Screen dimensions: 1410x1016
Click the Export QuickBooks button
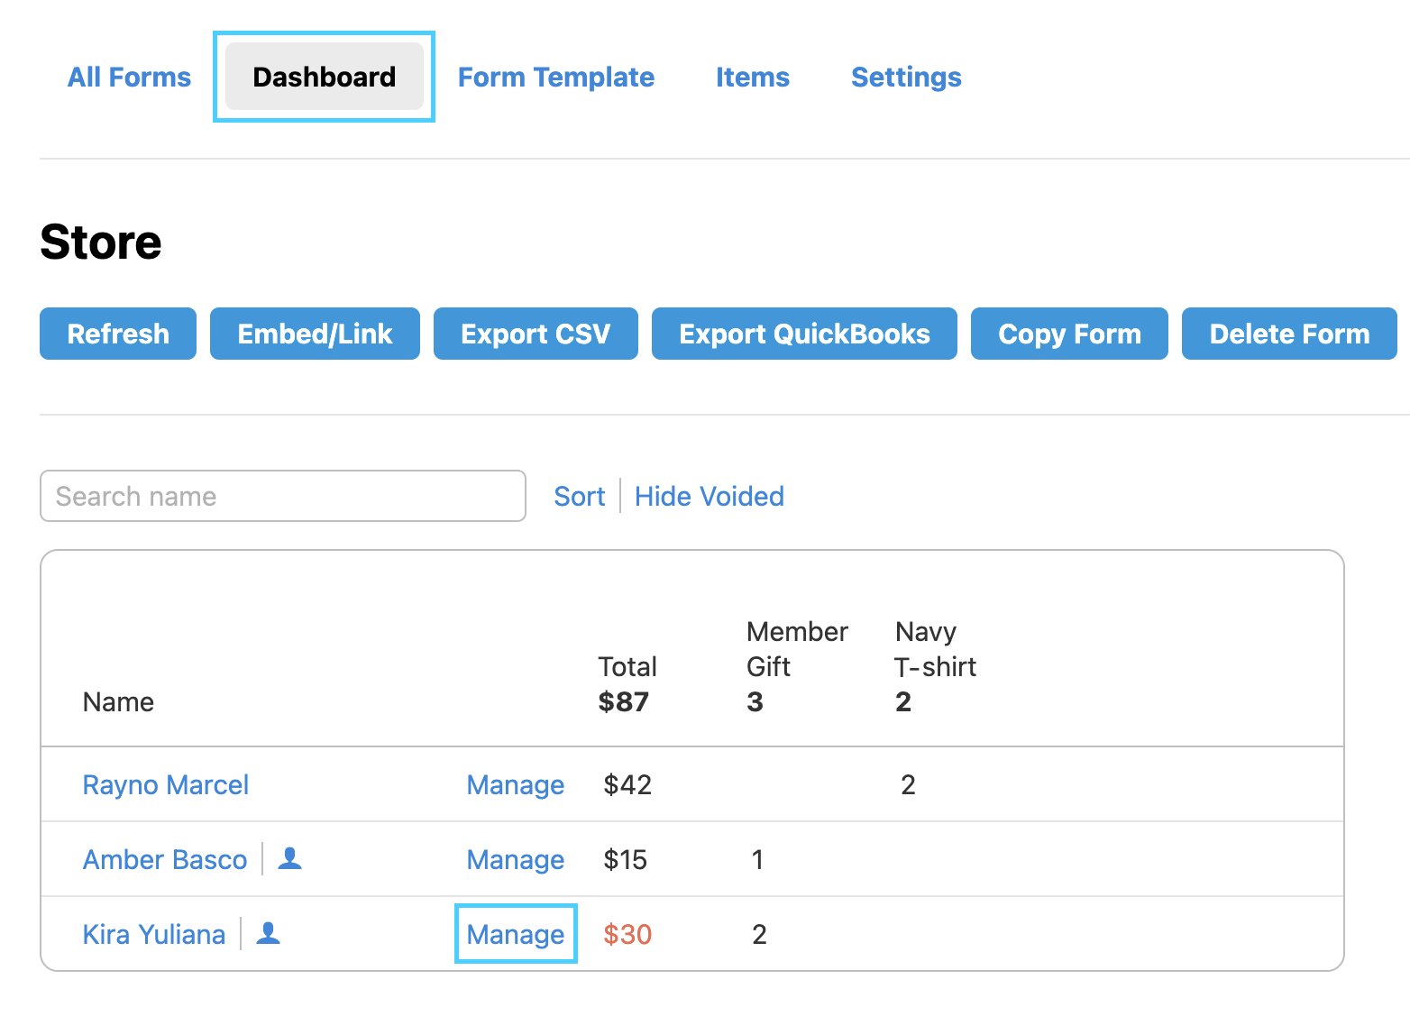[804, 334]
